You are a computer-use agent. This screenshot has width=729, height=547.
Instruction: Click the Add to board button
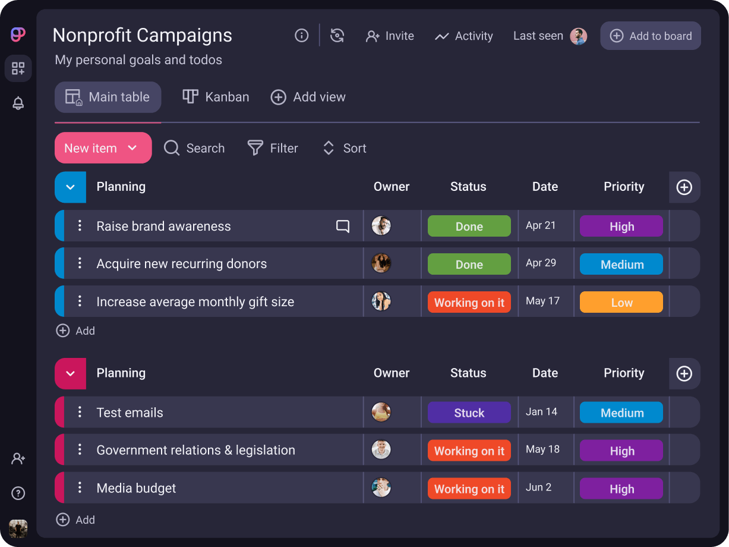tap(650, 35)
